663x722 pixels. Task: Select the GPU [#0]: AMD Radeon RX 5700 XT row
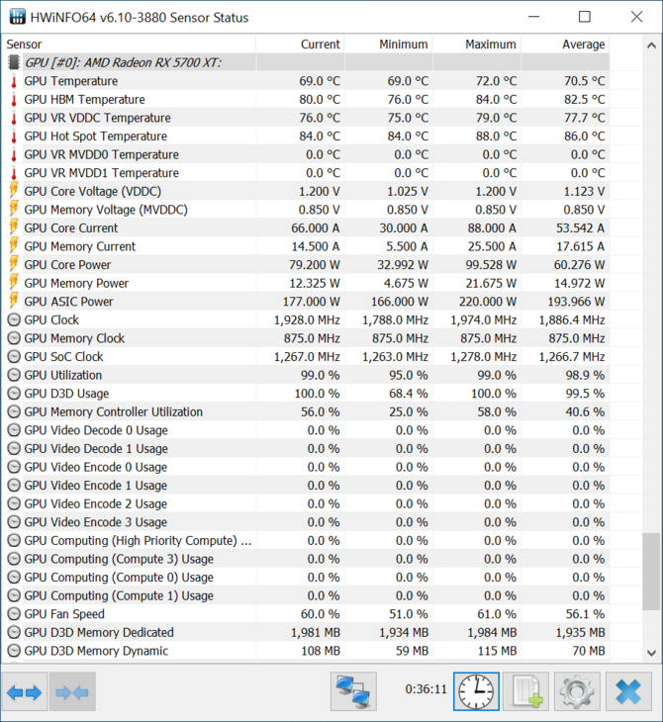pyautogui.click(x=308, y=62)
